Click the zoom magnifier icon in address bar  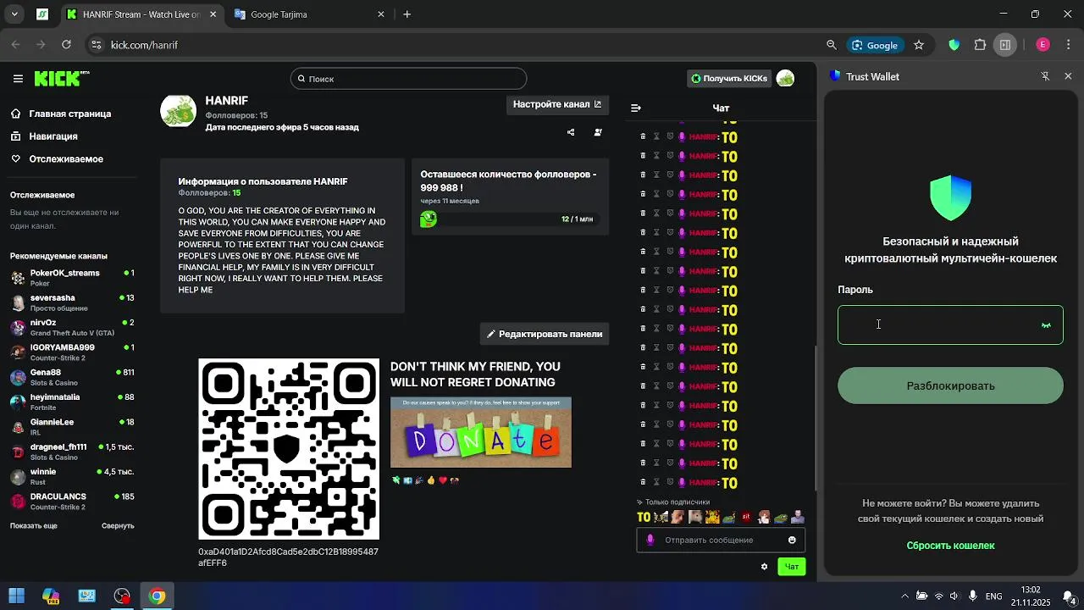click(x=832, y=45)
